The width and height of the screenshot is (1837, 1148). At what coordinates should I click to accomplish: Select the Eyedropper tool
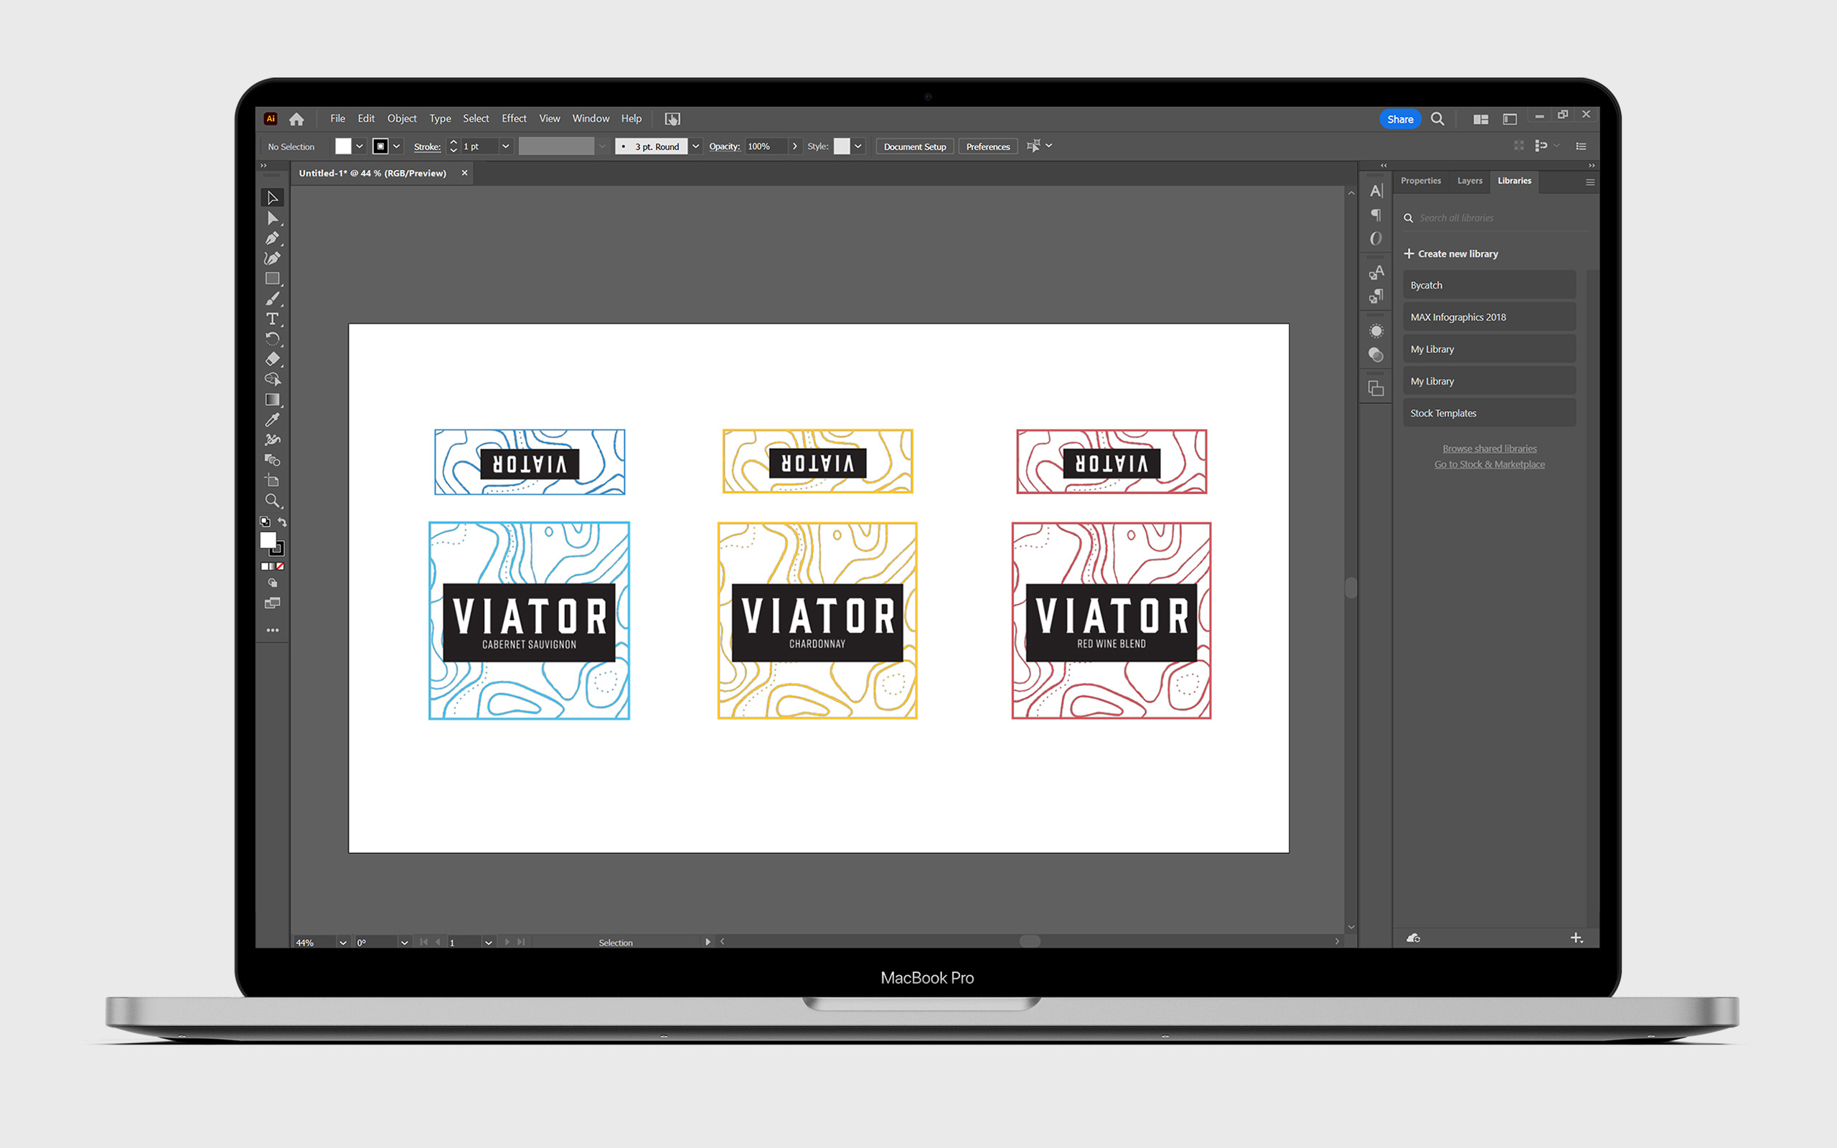273,420
